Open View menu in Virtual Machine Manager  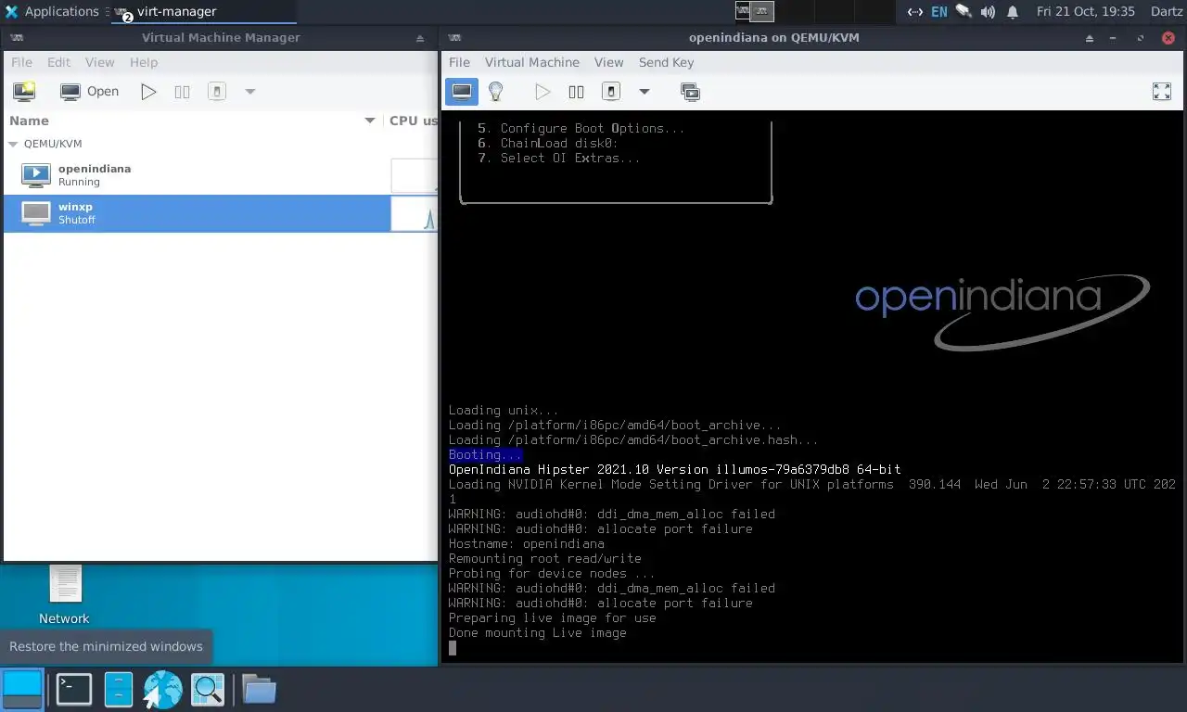(x=100, y=62)
